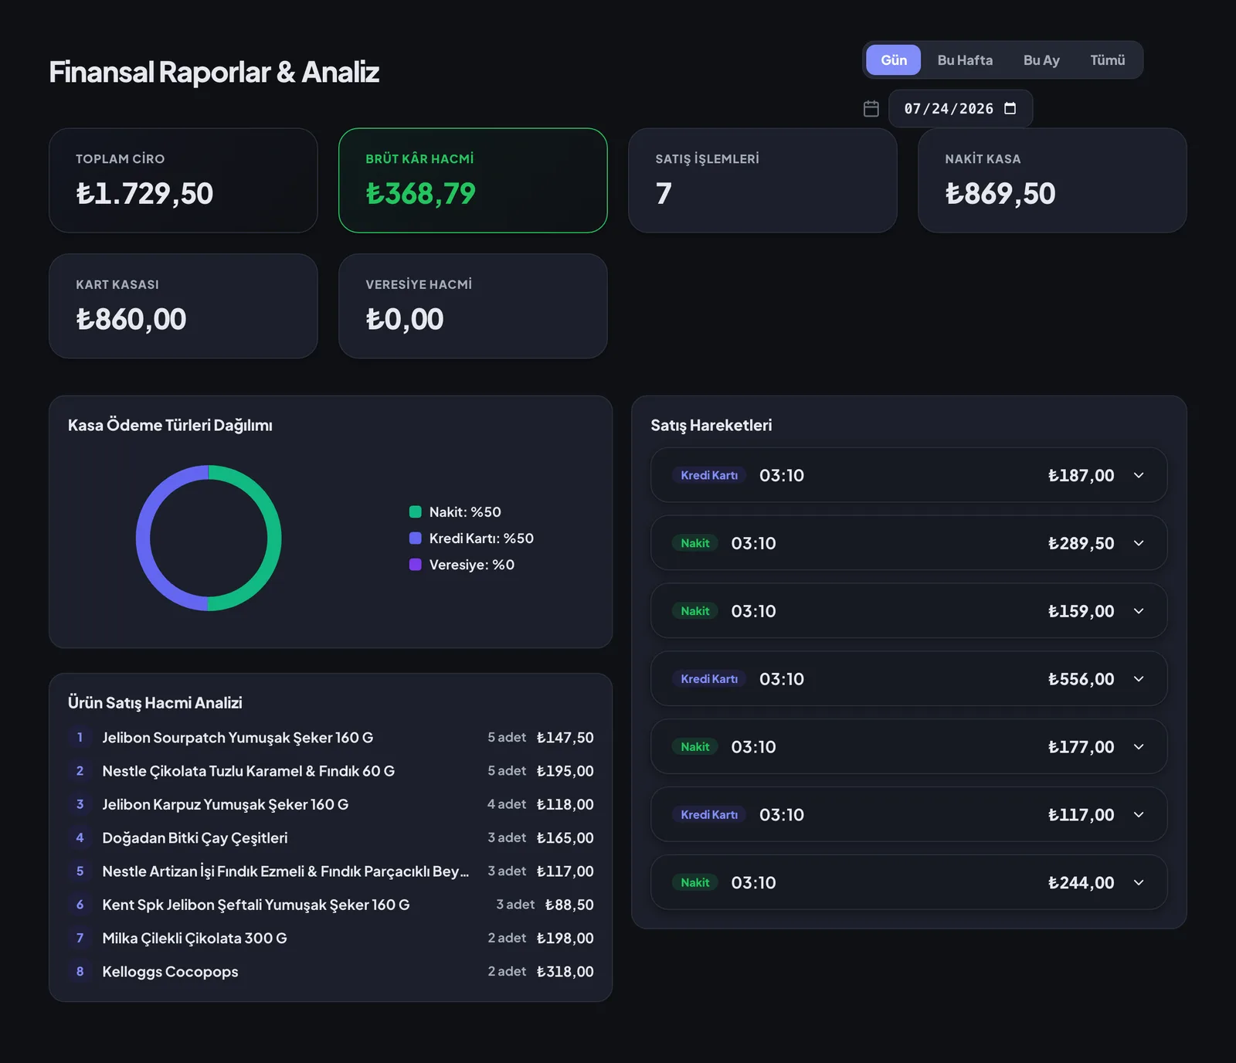Click the 07/24/2026 date input field

tap(960, 108)
